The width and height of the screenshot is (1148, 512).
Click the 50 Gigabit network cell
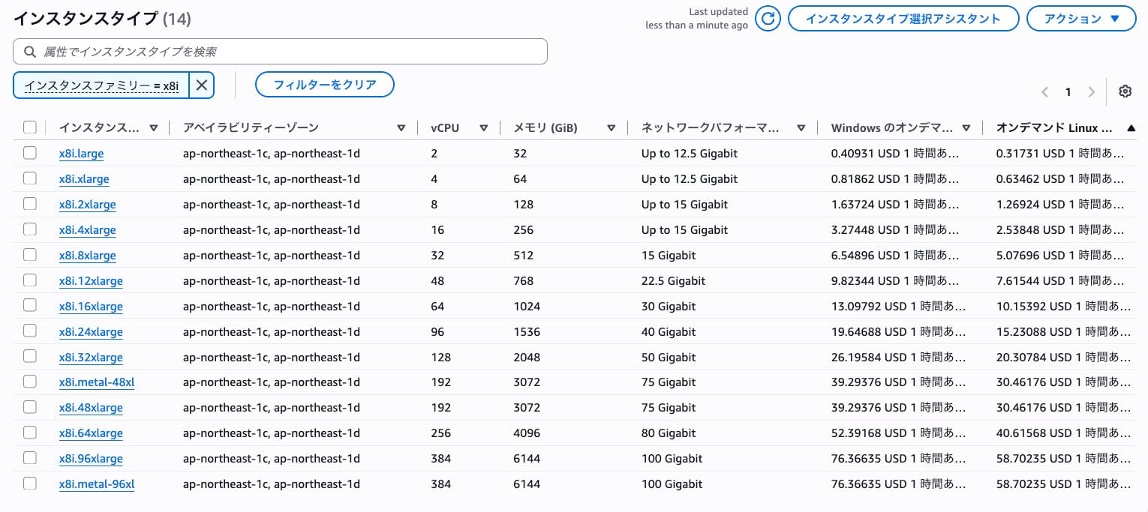[669, 358]
